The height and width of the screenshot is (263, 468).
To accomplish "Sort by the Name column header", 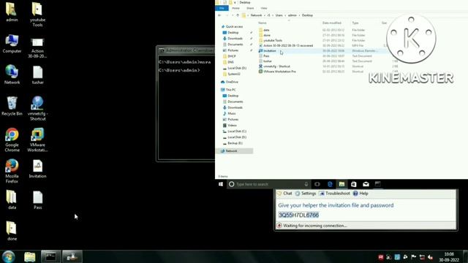I will 263,23.
